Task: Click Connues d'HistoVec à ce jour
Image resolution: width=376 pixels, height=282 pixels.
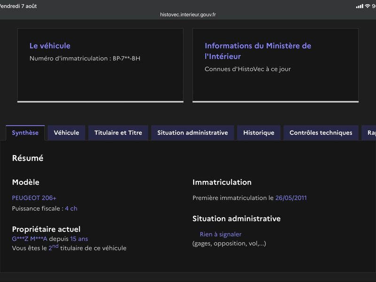Action: pos(248,69)
